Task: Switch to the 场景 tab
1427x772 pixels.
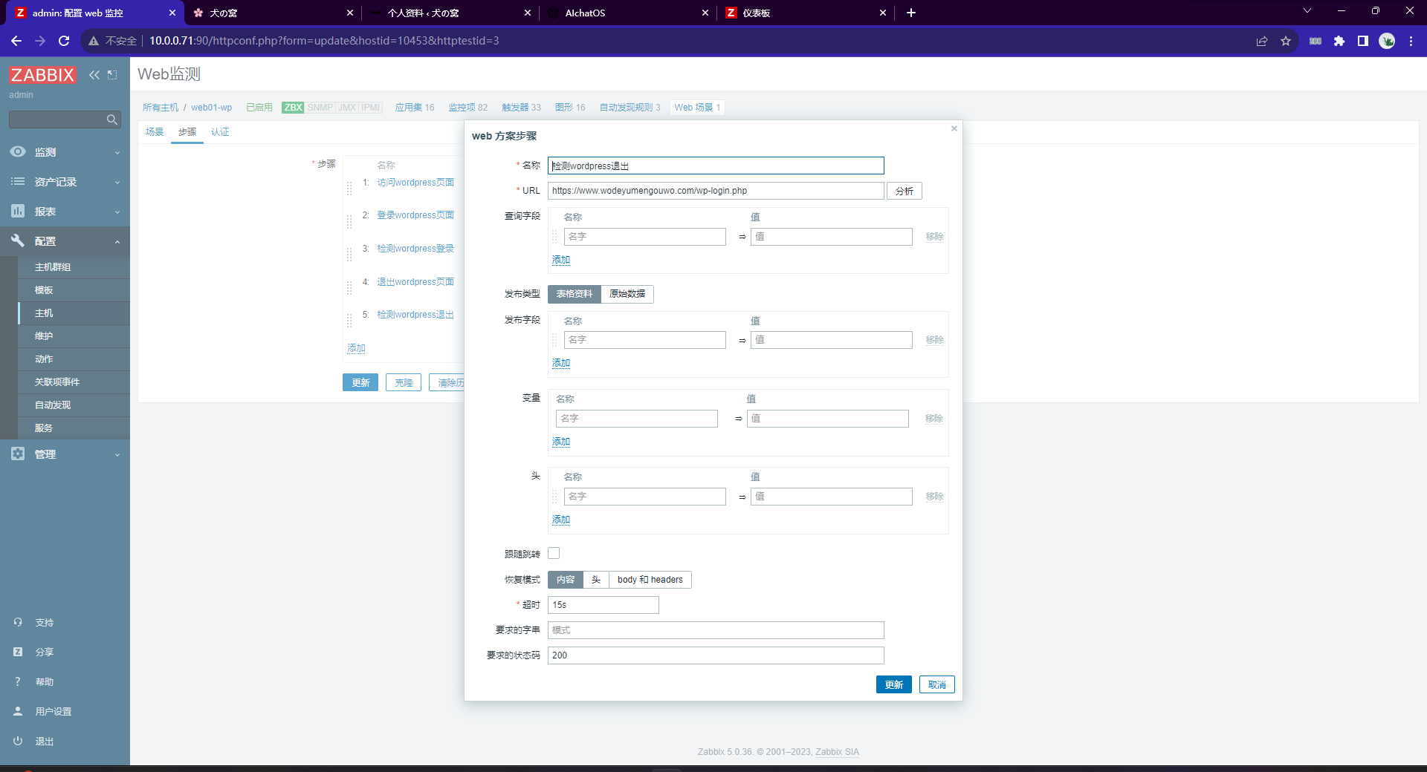Action: point(155,132)
